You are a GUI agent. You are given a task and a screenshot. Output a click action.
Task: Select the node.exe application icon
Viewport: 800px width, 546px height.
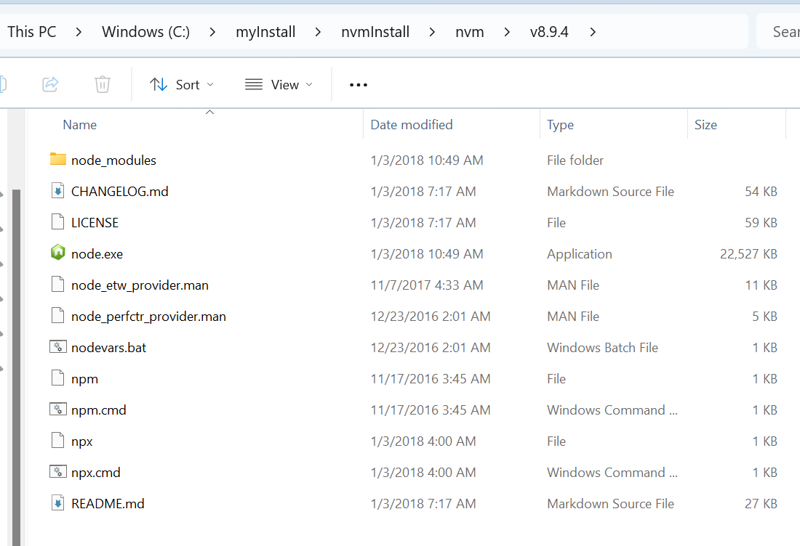tap(58, 253)
